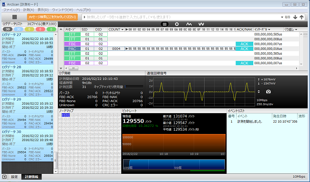Open the ヘルプ(H) menu
The width and height of the screenshot is (310, 182).
point(83,10)
